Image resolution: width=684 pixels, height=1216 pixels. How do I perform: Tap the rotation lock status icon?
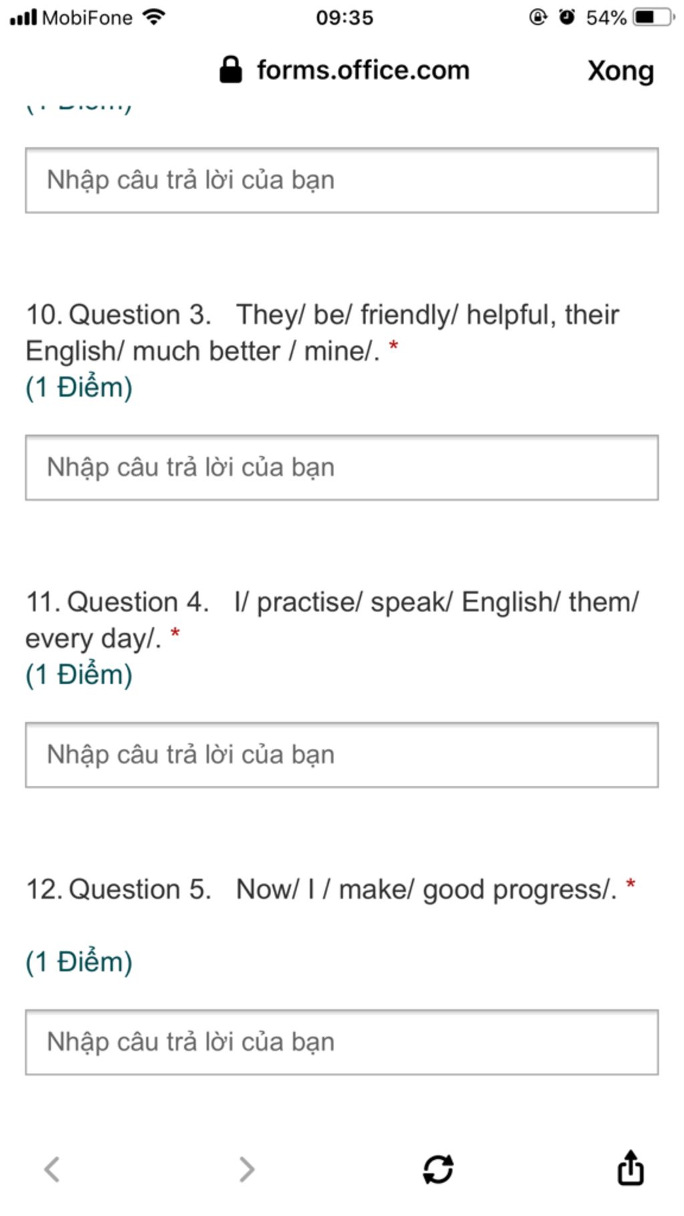[538, 17]
